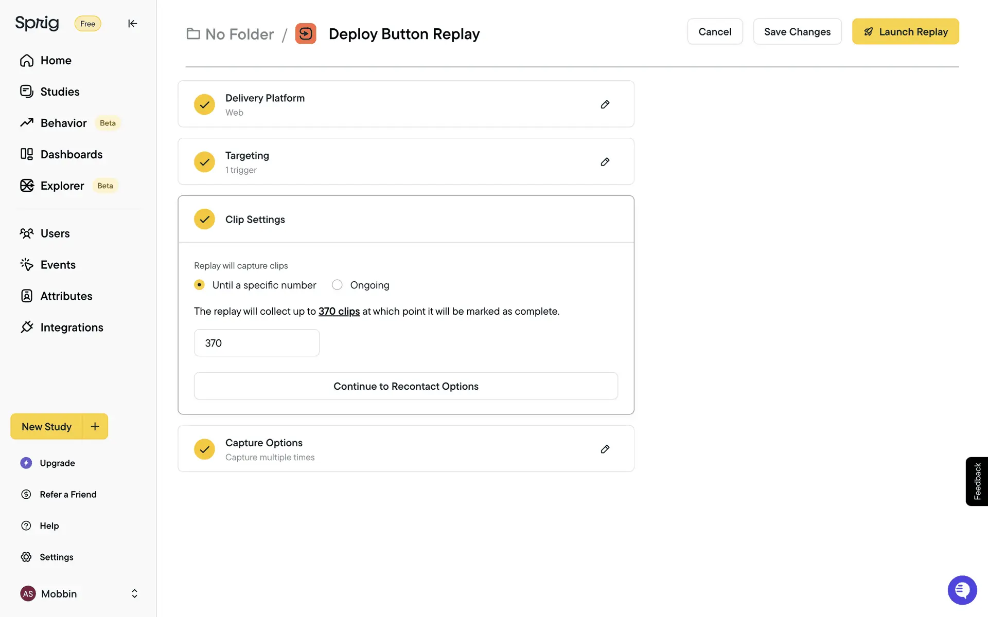Expand the Mobbin workspace switcher

[134, 593]
